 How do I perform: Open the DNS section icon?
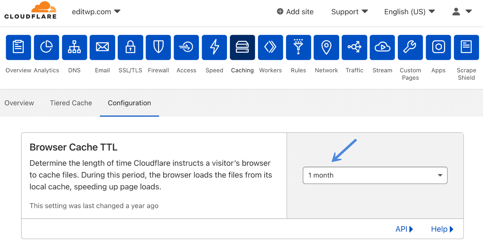74,48
